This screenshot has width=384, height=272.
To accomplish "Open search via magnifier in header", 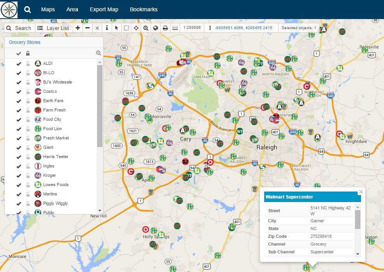I will click(x=27, y=10).
